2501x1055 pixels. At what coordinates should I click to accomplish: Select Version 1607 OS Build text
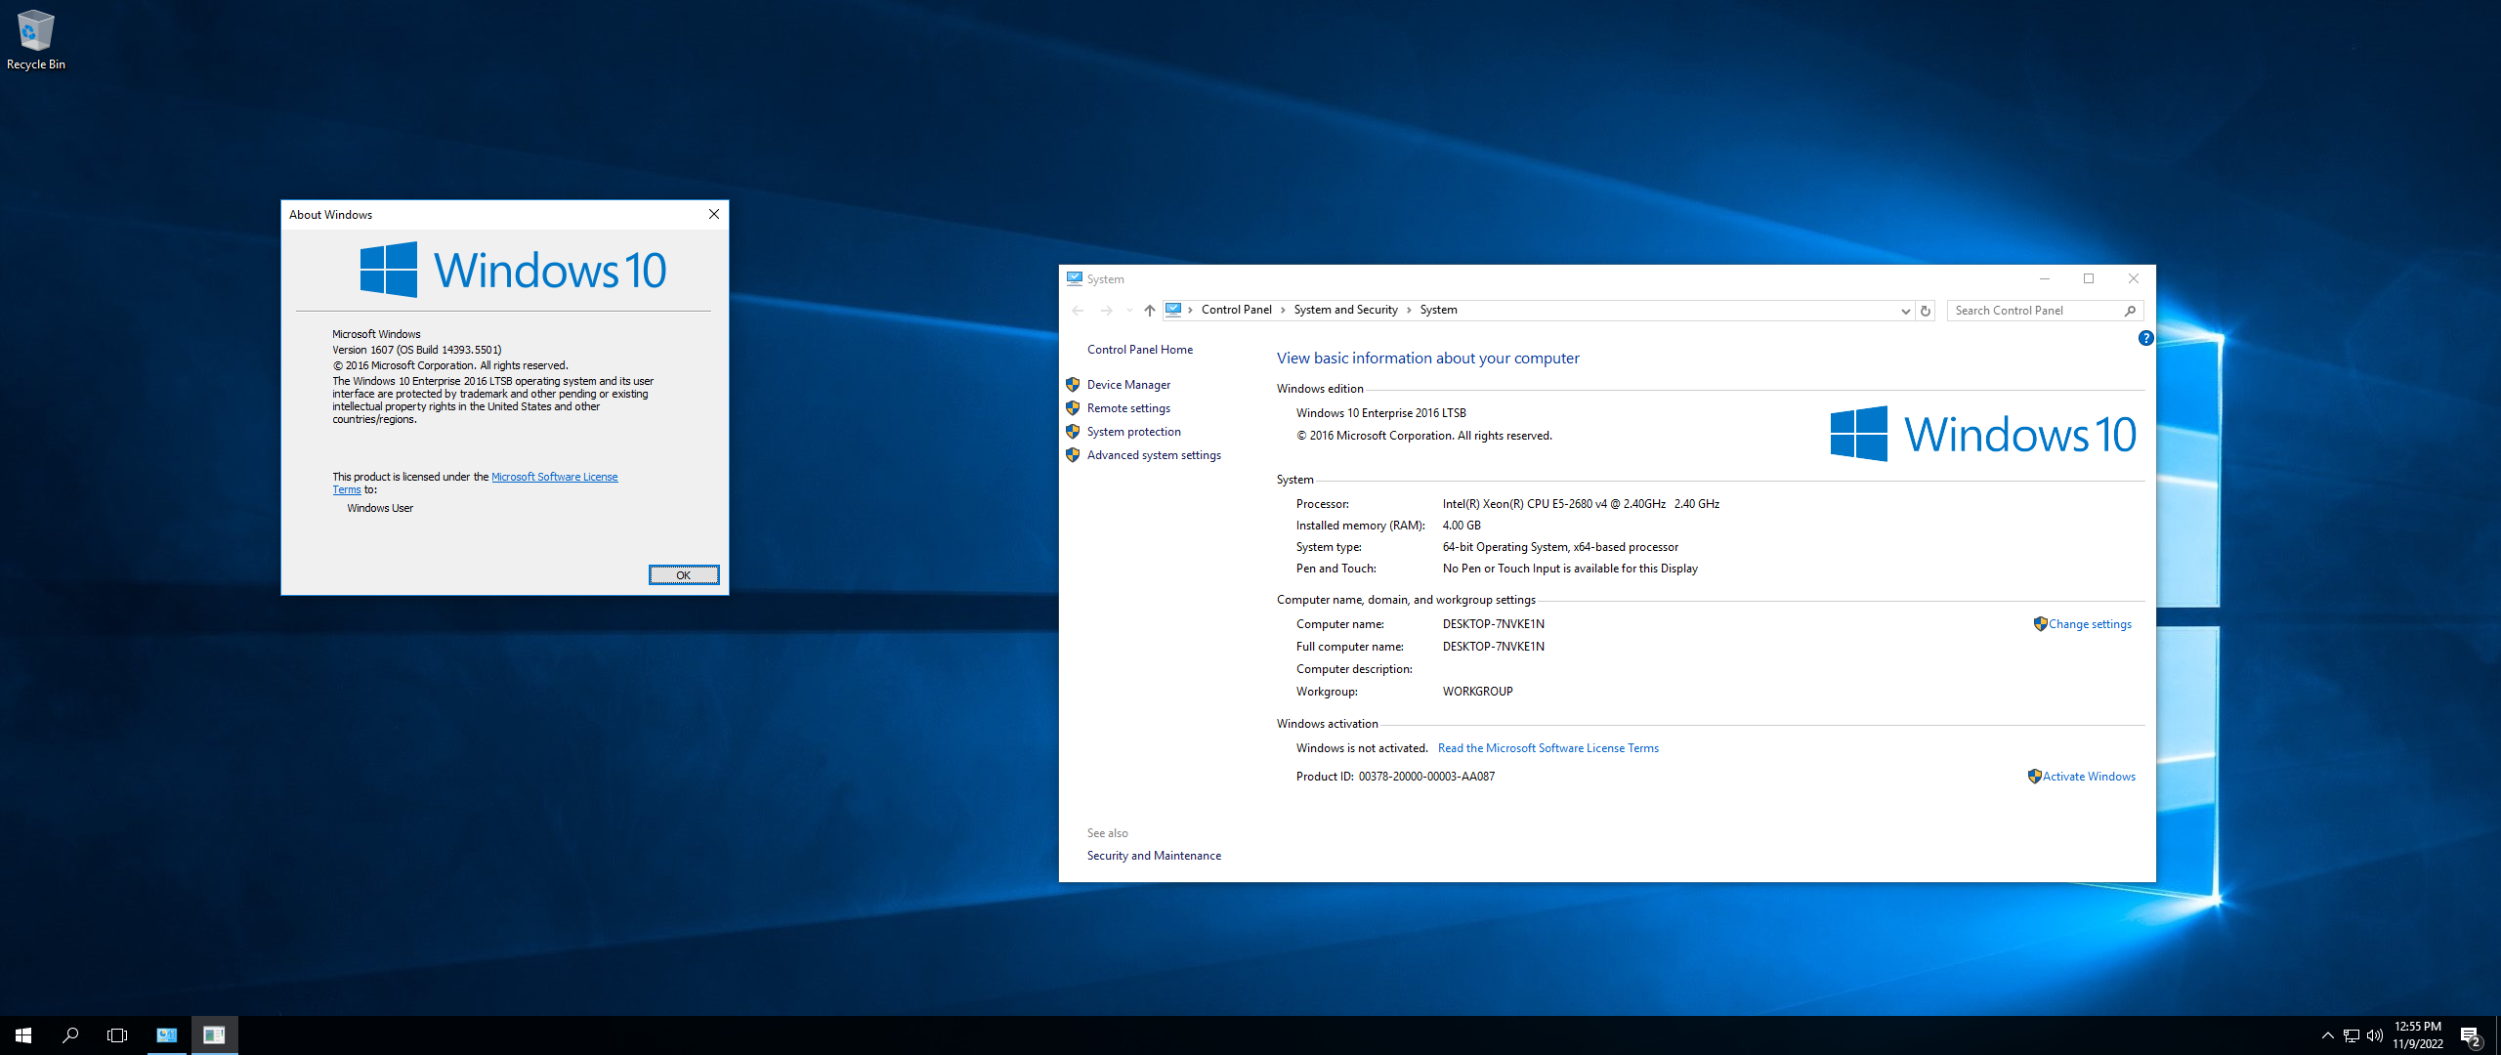417,350
